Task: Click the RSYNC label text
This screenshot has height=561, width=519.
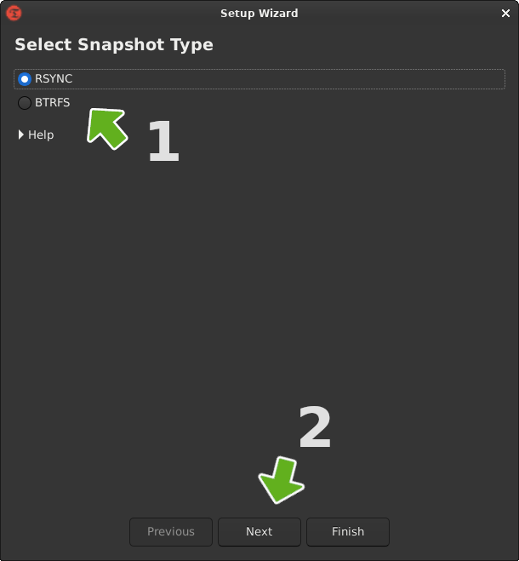Action: (x=54, y=79)
